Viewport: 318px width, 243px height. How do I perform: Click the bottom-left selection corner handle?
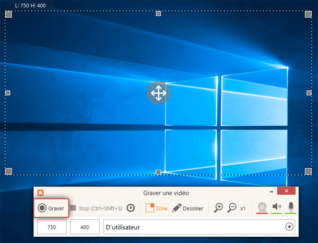pos(8,171)
